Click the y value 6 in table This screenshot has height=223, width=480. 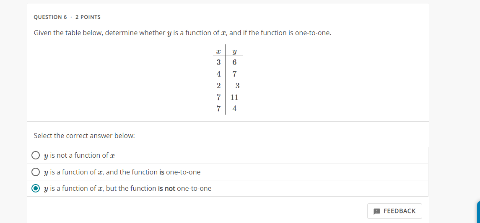click(x=234, y=62)
